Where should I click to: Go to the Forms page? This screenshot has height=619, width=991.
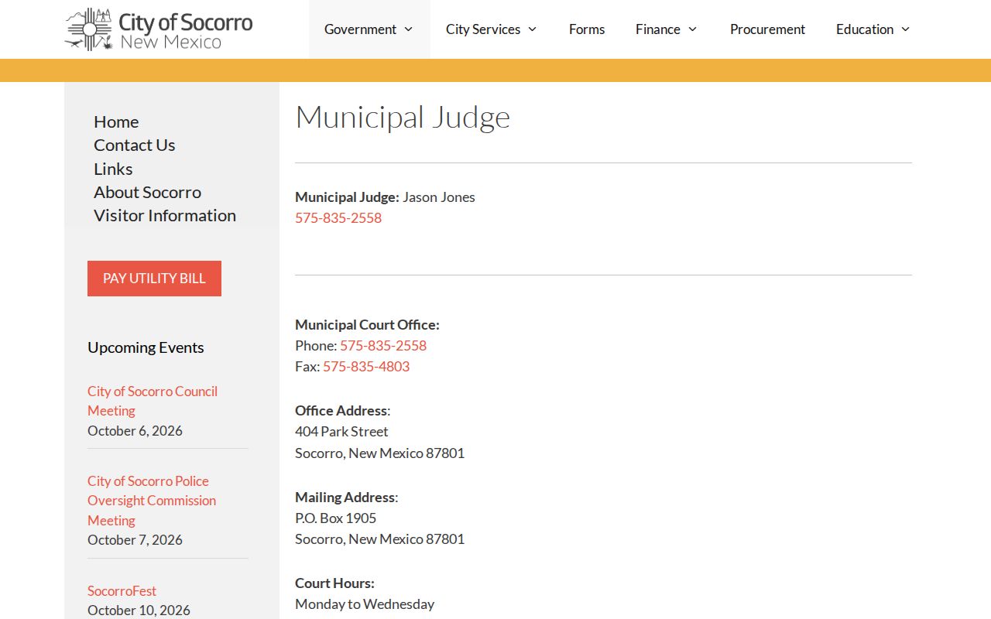587,29
